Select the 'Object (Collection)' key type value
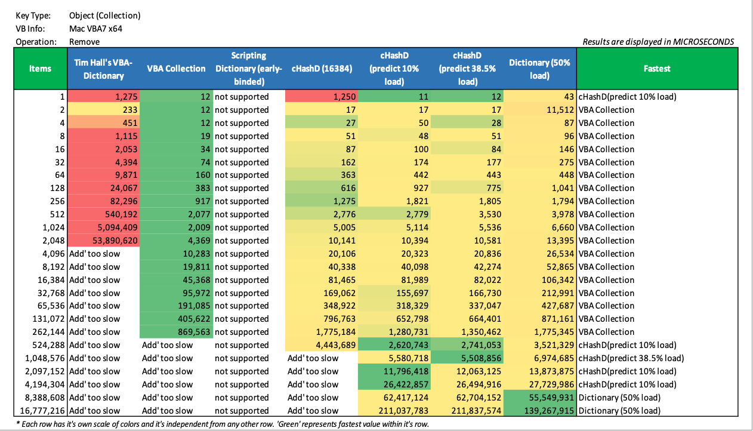Image resolution: width=753 pixels, height=431 pixels. [104, 16]
